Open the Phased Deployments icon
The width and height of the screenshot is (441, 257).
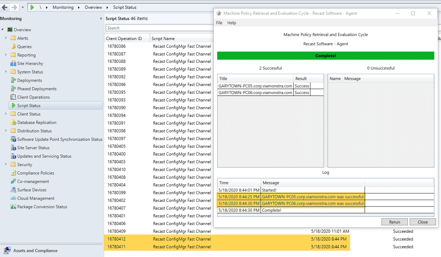(13, 89)
